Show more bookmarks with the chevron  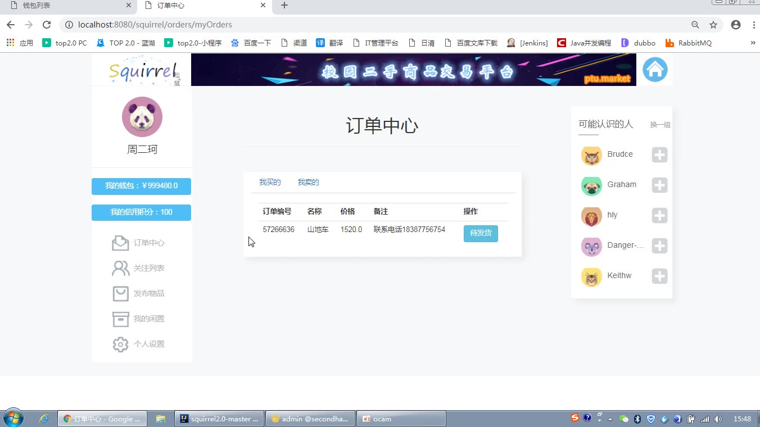point(753,43)
